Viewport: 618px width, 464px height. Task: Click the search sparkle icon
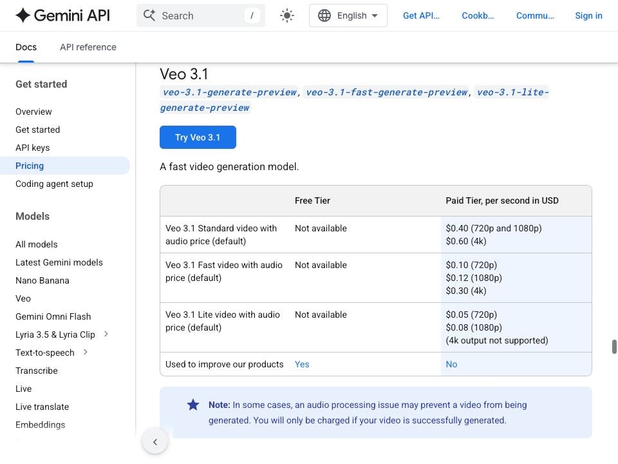[149, 15]
